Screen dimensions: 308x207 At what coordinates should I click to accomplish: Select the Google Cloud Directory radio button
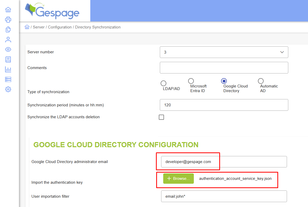pos(224,81)
